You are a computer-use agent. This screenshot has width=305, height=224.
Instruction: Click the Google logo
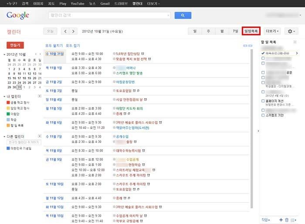18,15
